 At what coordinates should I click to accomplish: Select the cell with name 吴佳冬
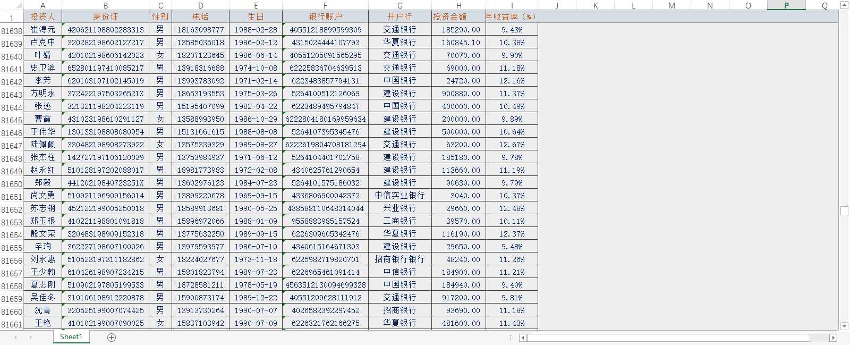click(43, 298)
